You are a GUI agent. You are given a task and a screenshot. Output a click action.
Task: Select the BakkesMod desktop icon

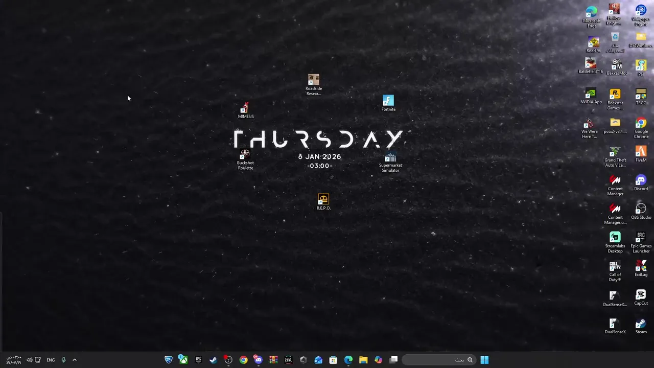pyautogui.click(x=617, y=67)
